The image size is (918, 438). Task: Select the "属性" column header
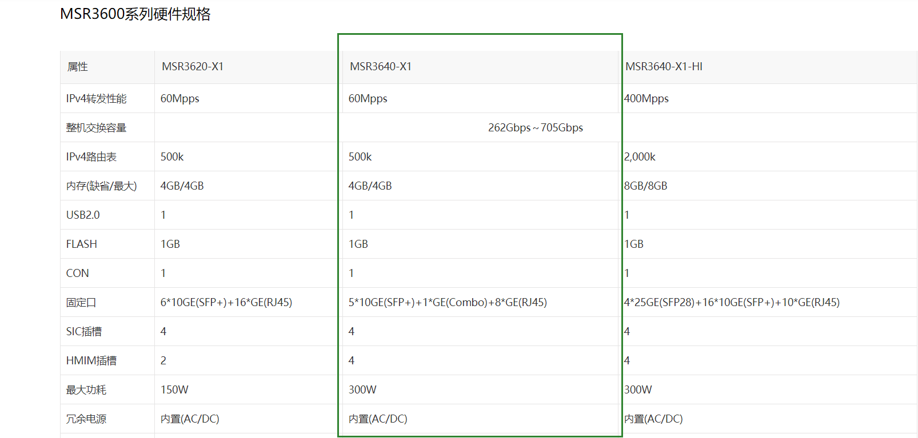(78, 67)
